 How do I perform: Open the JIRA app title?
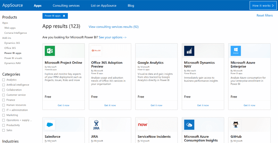coord(95,137)
